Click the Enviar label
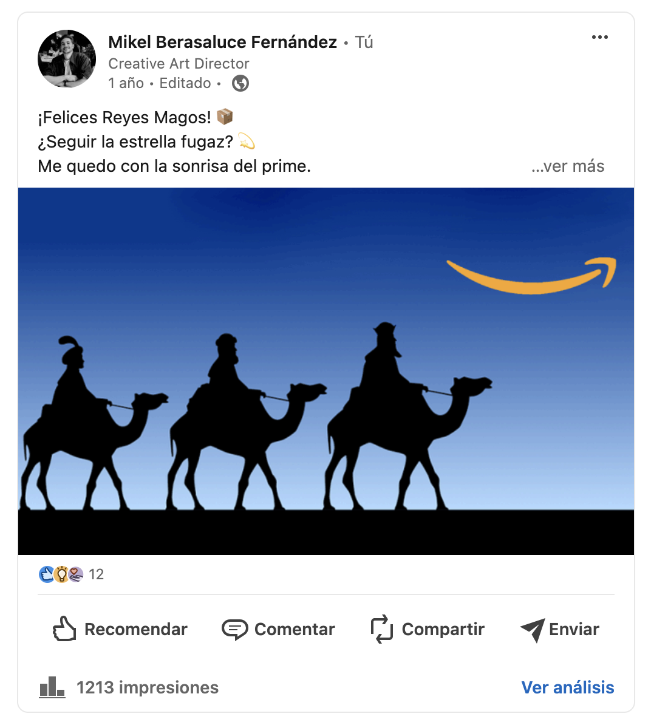The height and width of the screenshot is (725, 651). (574, 629)
